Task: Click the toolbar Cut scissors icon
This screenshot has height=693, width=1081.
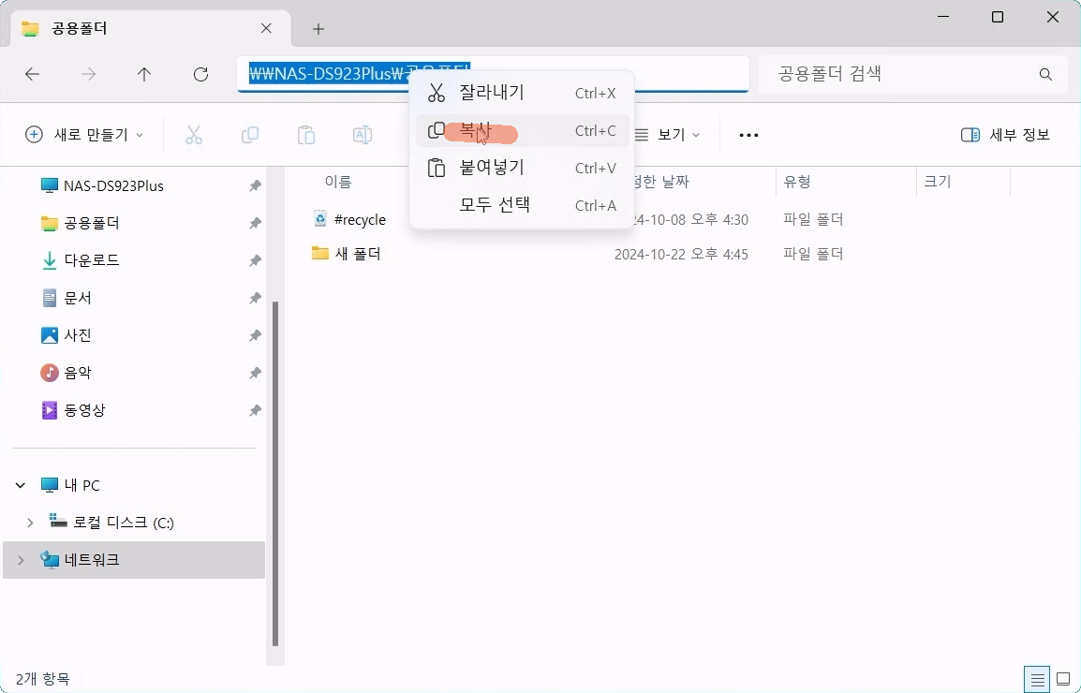Action: point(194,135)
